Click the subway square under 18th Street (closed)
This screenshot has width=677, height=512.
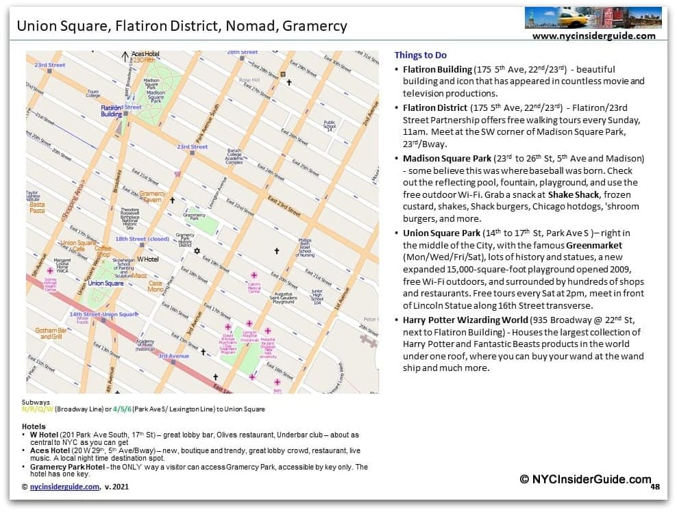point(142,245)
